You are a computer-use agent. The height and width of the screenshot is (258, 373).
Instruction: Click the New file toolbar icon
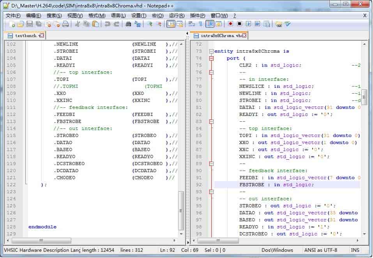12,24
